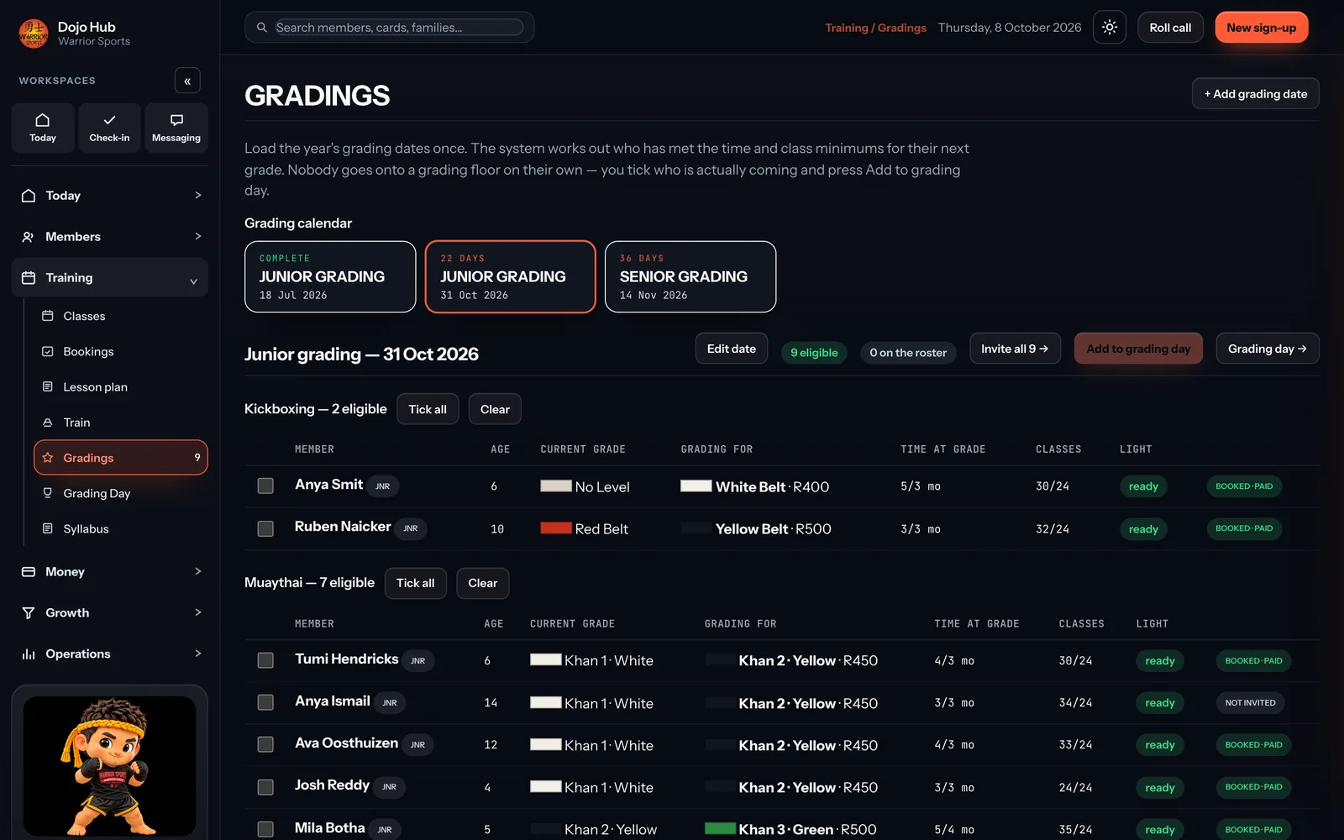Click the Bookings checkbox icon
The height and width of the screenshot is (840, 1344).
click(x=48, y=351)
